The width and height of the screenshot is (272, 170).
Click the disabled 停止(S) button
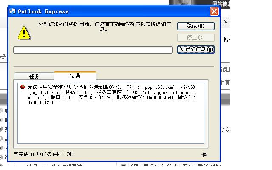(x=196, y=37)
